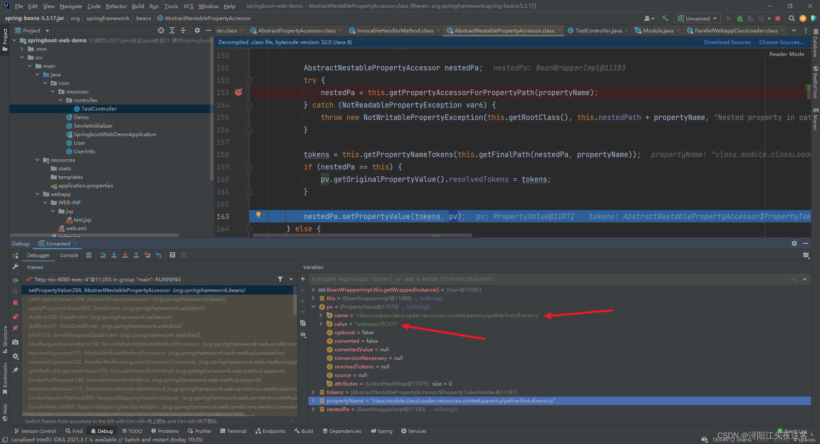Click the Build project hammer icon
Screen dimensions: 820x444
665,18
